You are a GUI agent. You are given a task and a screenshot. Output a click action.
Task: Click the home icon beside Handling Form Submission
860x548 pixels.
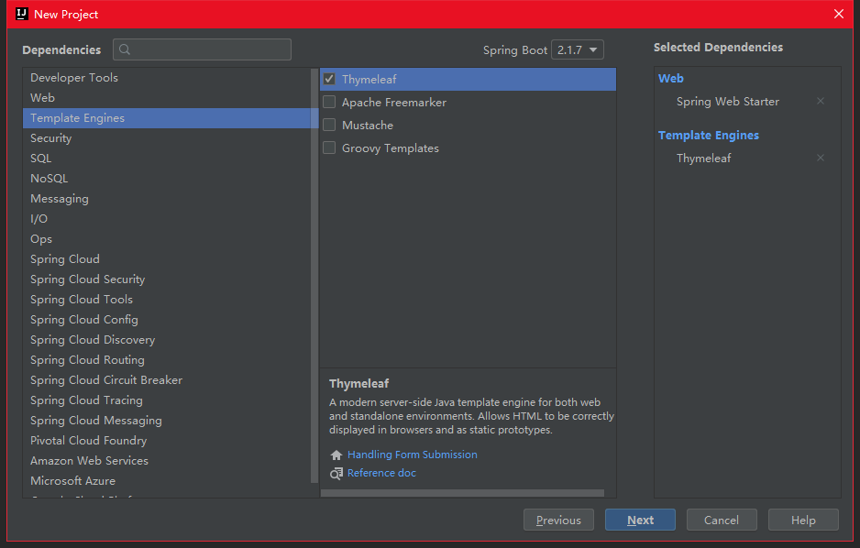(x=336, y=455)
